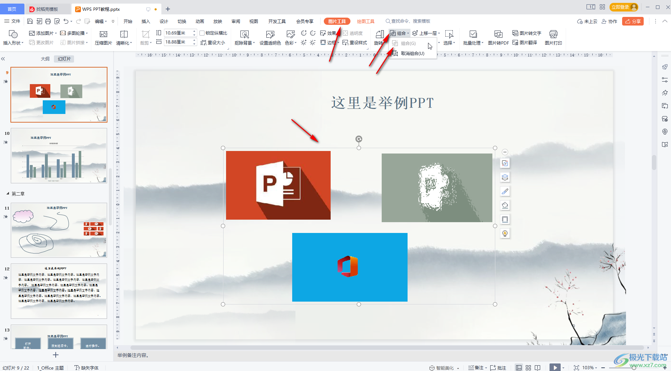Click the fit-to-window icon in status bar
This screenshot has width=671, height=371.
(576, 367)
